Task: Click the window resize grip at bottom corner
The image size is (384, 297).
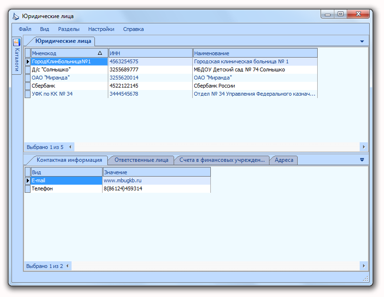Action: point(365,279)
